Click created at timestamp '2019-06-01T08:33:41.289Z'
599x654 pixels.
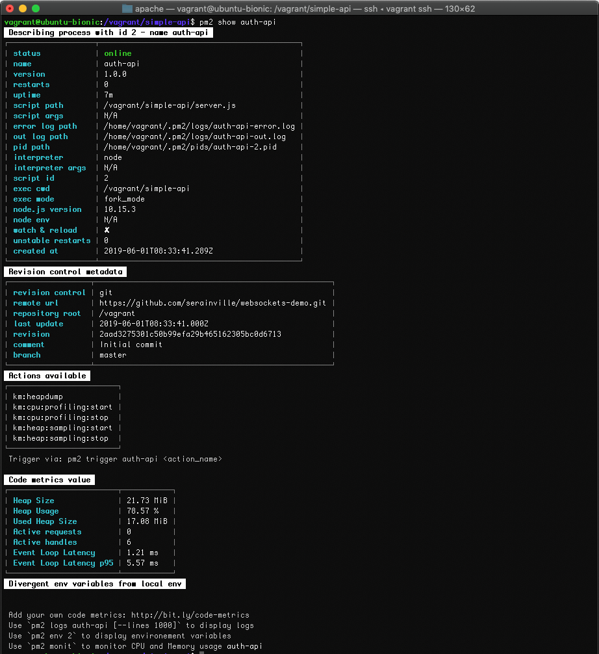[159, 251]
